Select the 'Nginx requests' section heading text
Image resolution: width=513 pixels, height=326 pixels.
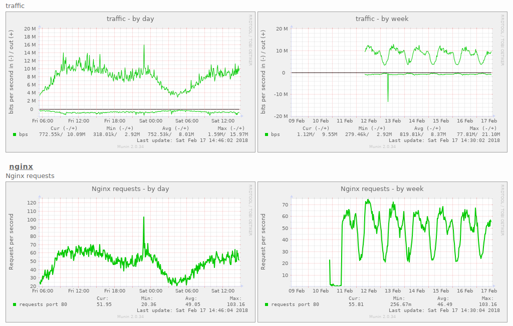30,175
